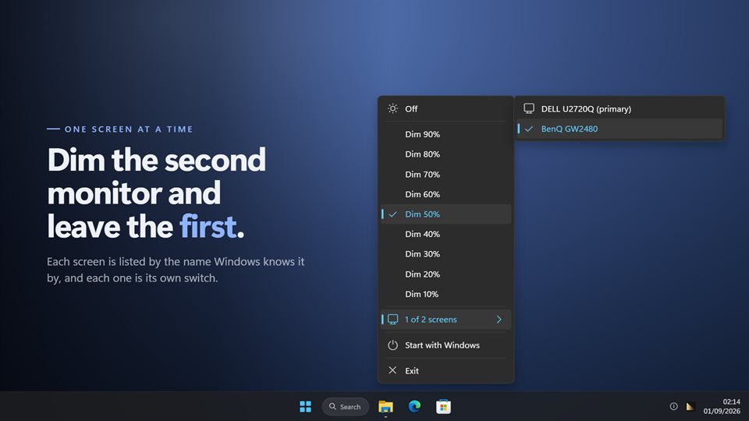Click the monitor icon beside 1 of 2 screens
This screenshot has width=749, height=421.
[392, 320]
